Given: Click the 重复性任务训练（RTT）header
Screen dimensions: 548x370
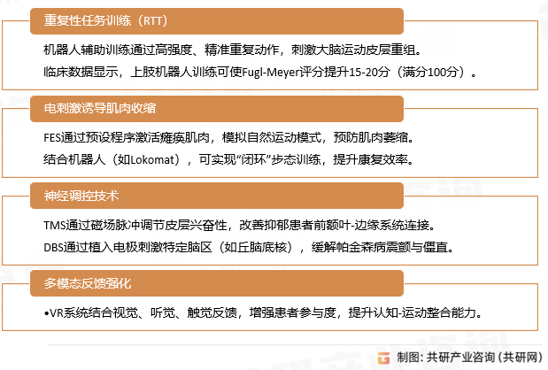Looking at the screenshot, I should tap(217, 21).
